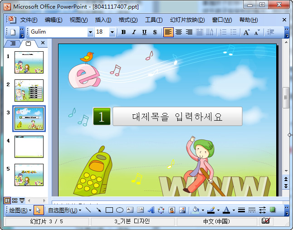This screenshot has height=230, width=293.
Task: Insert a vertical text box
Action: point(140,210)
